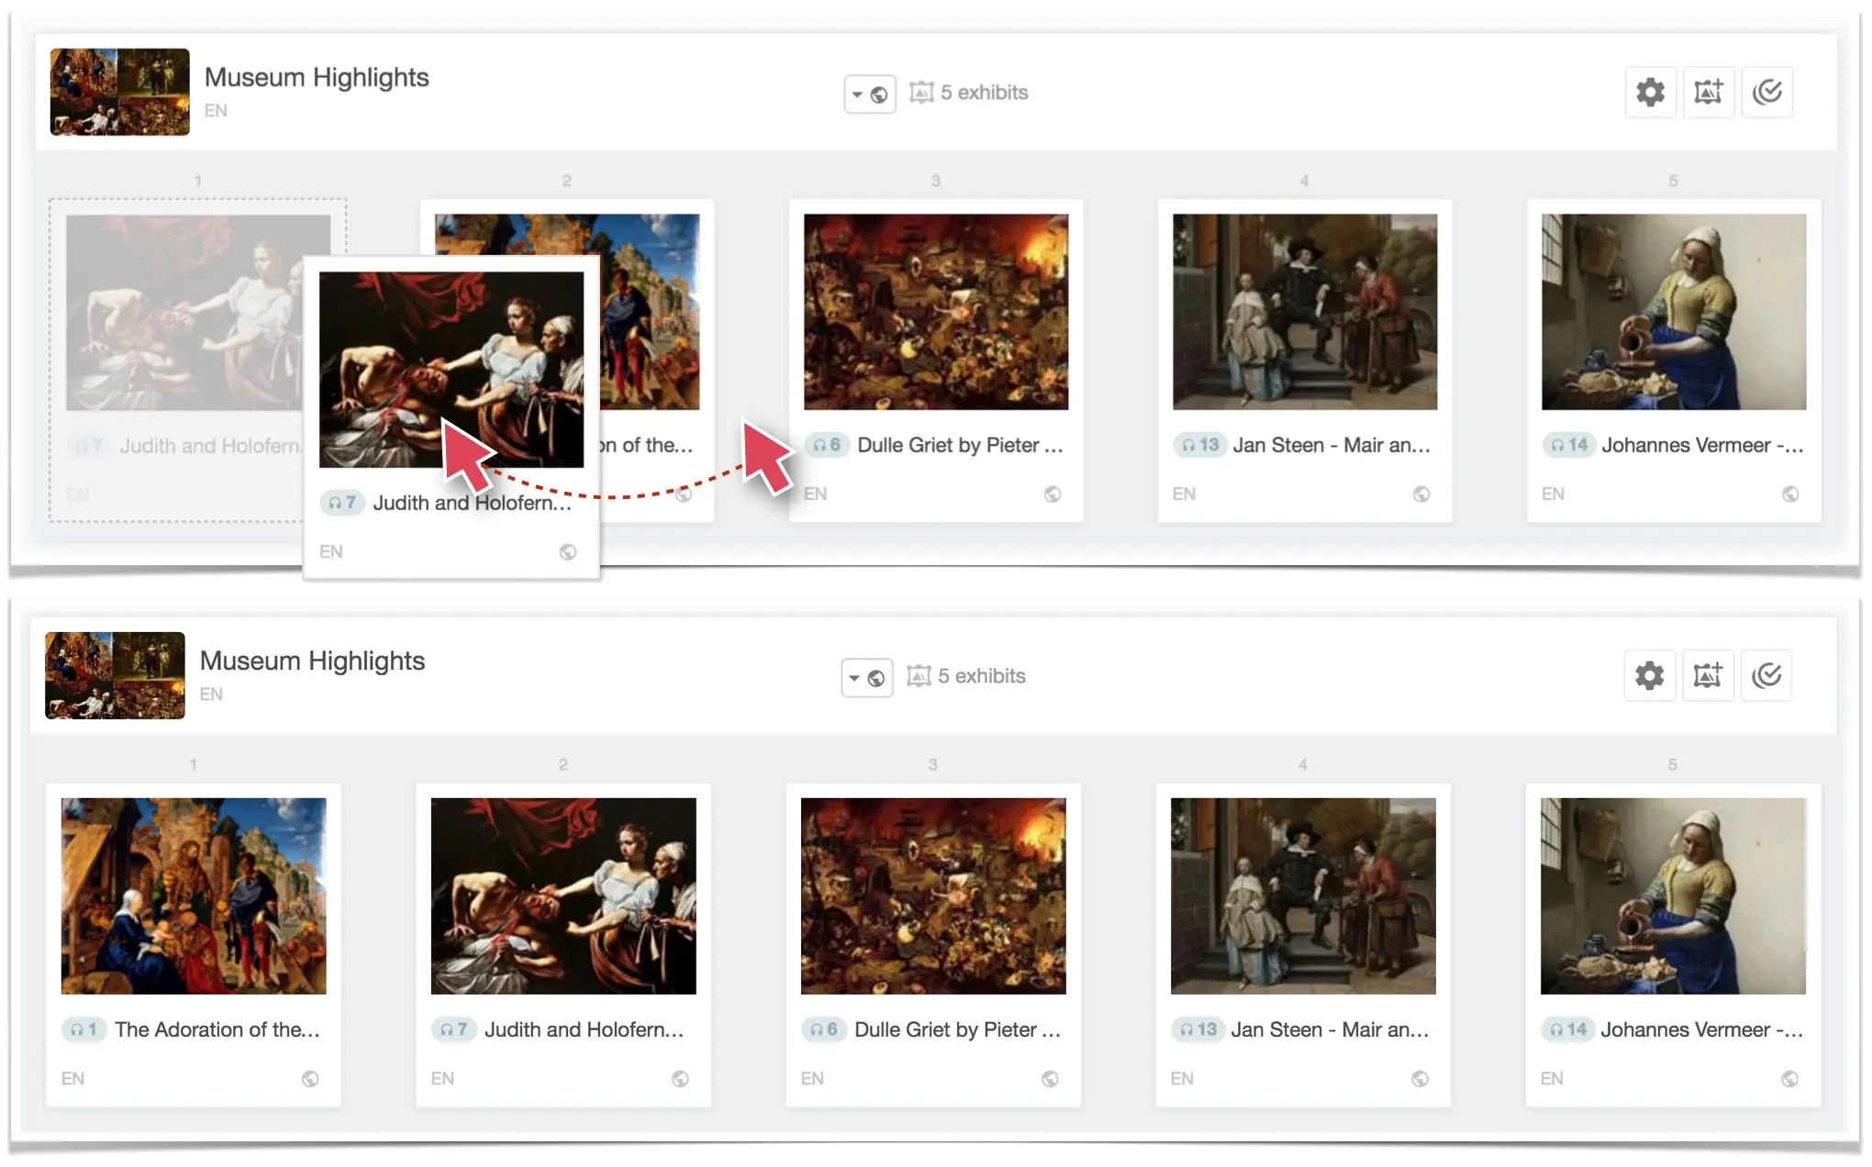Click globe icon on lower Dulle Griet card
1872x1167 pixels.
(1050, 1078)
